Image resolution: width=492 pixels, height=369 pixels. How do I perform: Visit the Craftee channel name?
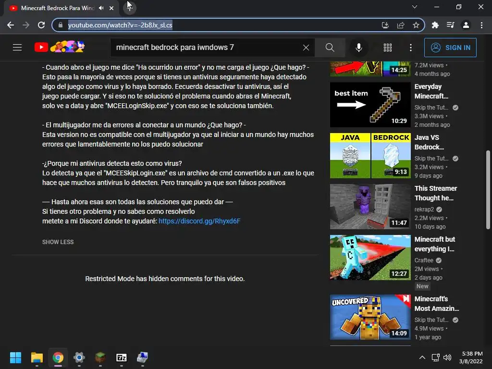pyautogui.click(x=424, y=260)
